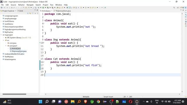187x105 pixels.
Task: Go to Last Edit Location icon
Action: (91, 8)
